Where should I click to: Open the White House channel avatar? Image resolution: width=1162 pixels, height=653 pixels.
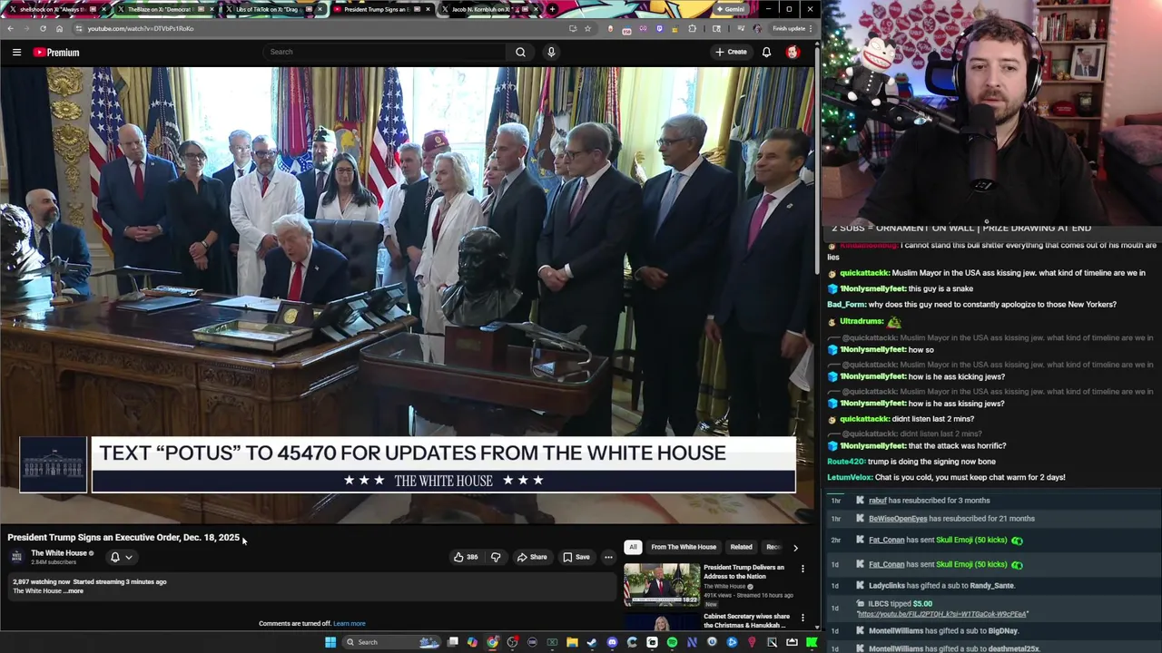pos(16,557)
